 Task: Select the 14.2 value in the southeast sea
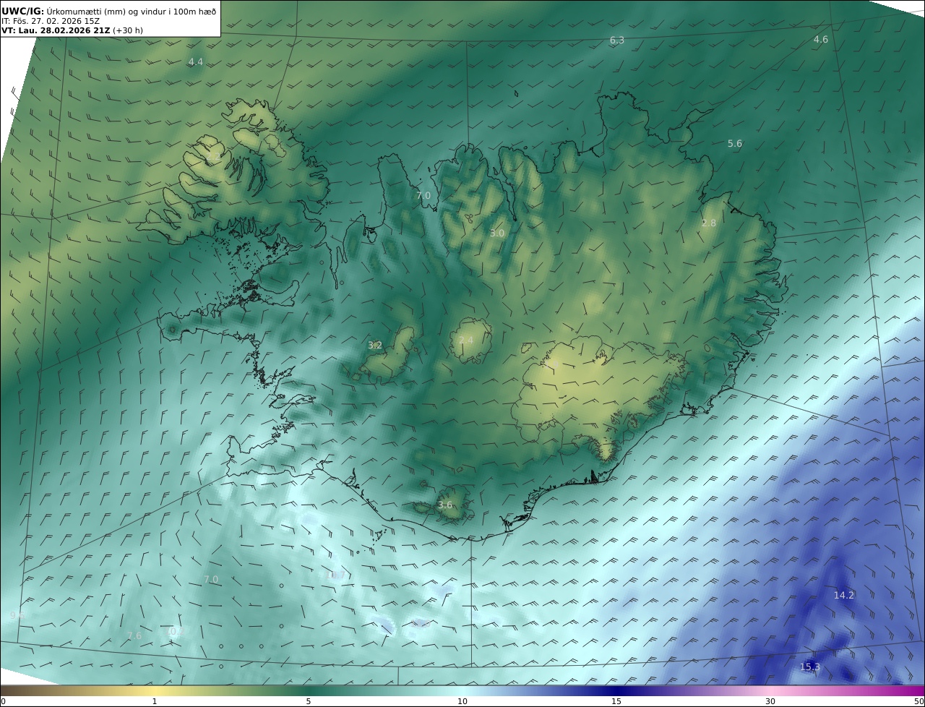click(844, 596)
